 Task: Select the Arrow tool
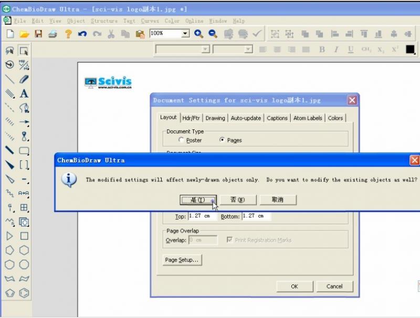(x=24, y=122)
